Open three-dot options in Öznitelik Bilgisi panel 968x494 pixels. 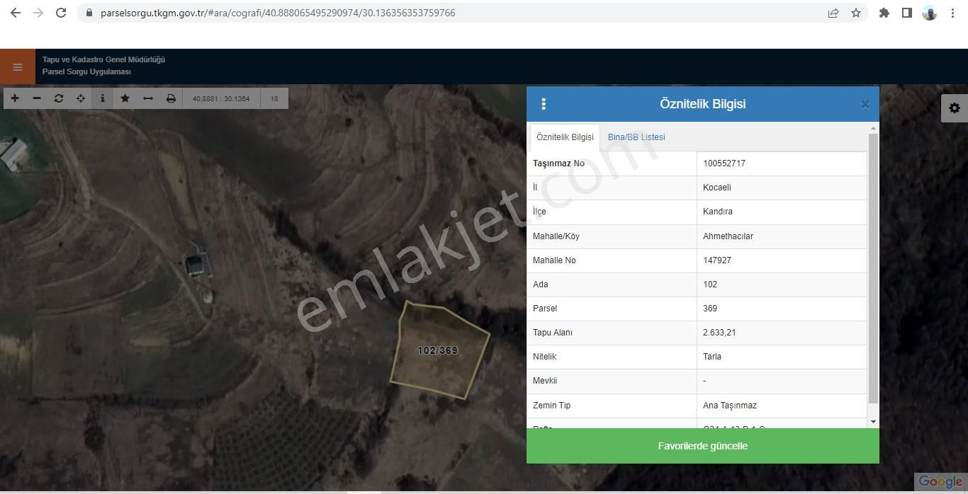pos(544,104)
